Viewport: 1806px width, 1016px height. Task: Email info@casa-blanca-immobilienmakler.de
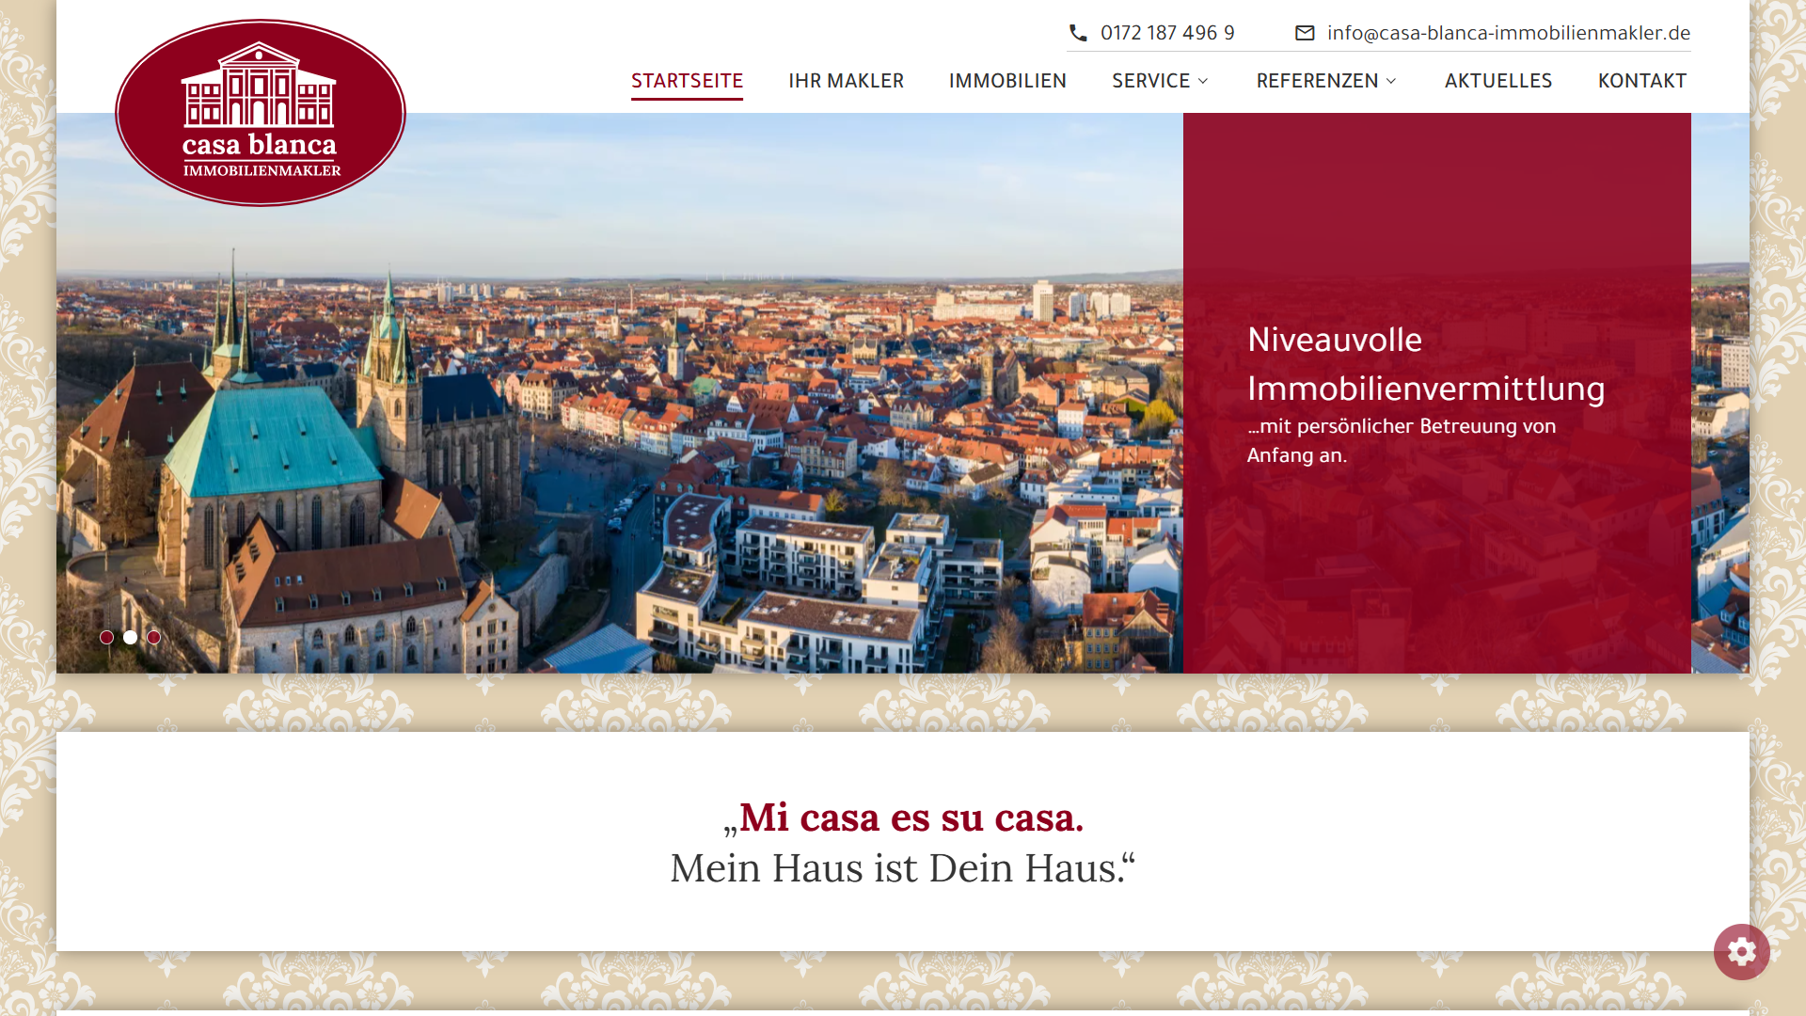pos(1509,33)
